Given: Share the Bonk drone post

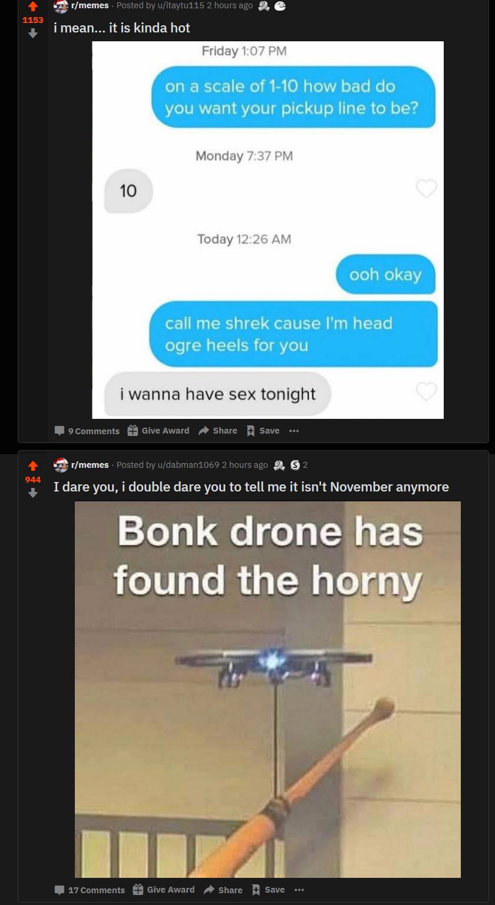Looking at the screenshot, I should tap(223, 890).
